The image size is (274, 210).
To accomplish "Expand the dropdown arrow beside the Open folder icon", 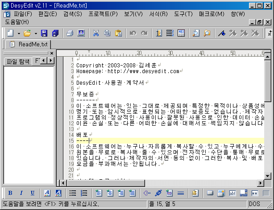I will pyautogui.click(x=36, y=33).
